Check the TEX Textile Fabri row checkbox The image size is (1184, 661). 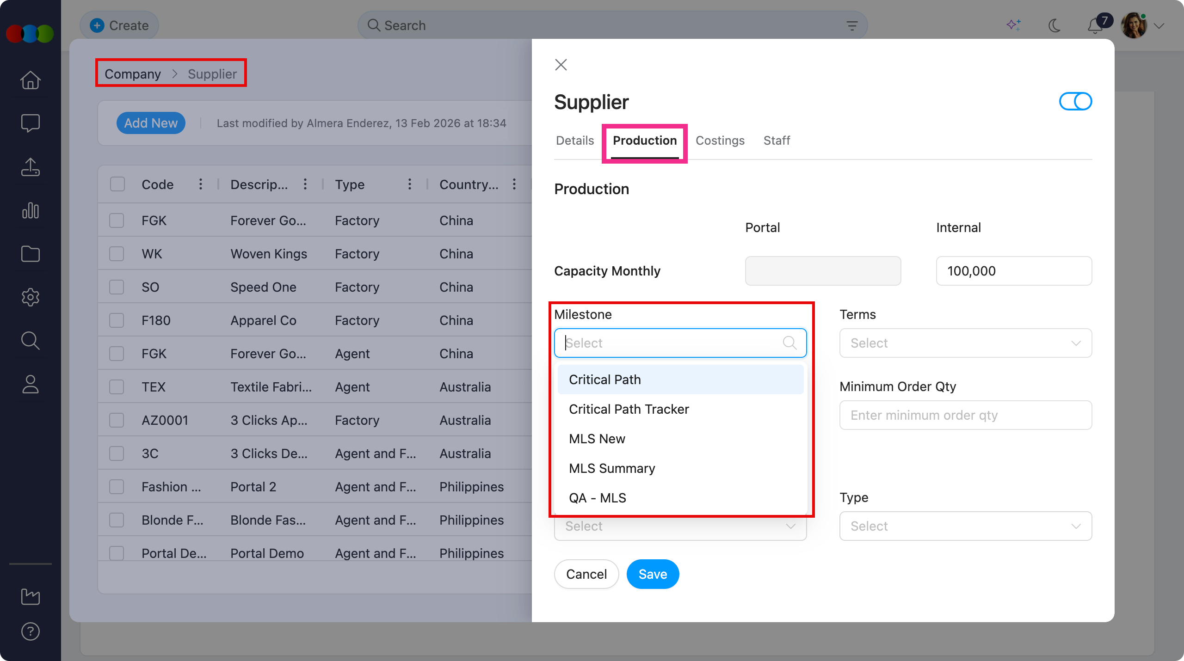pyautogui.click(x=117, y=386)
